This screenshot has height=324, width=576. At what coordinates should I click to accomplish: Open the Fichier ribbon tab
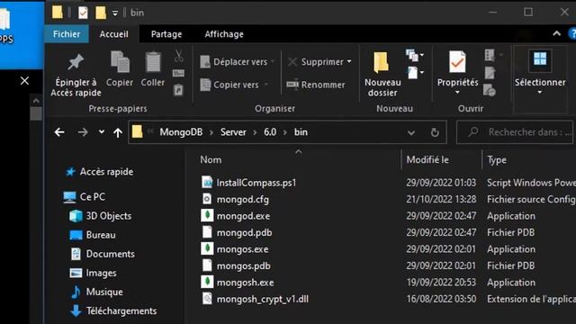(x=67, y=34)
